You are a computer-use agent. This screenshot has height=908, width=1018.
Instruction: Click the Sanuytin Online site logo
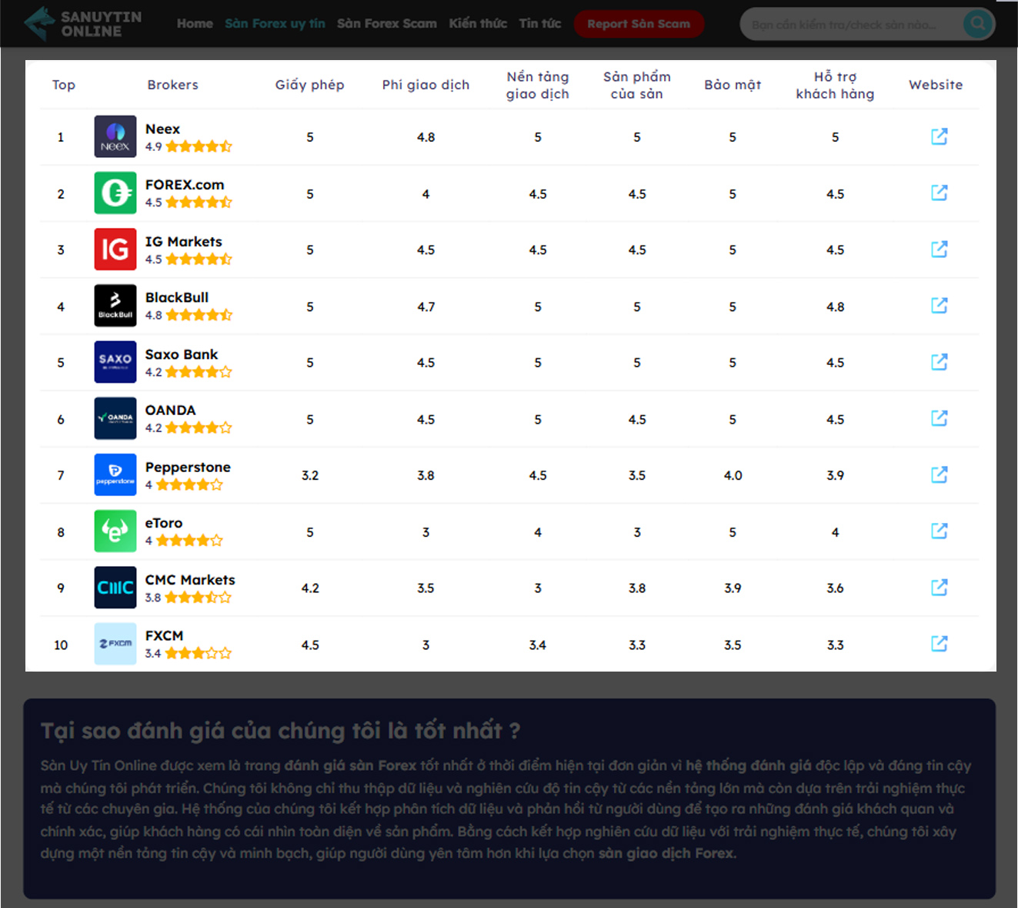coord(82,24)
